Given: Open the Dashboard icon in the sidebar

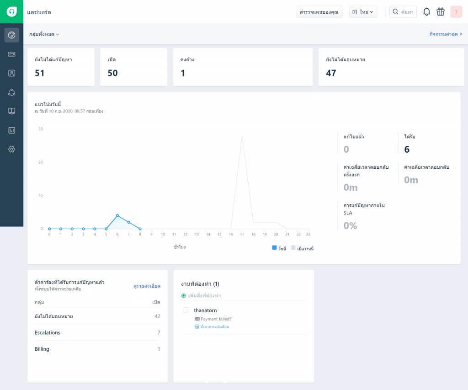Looking at the screenshot, I should coord(11,35).
